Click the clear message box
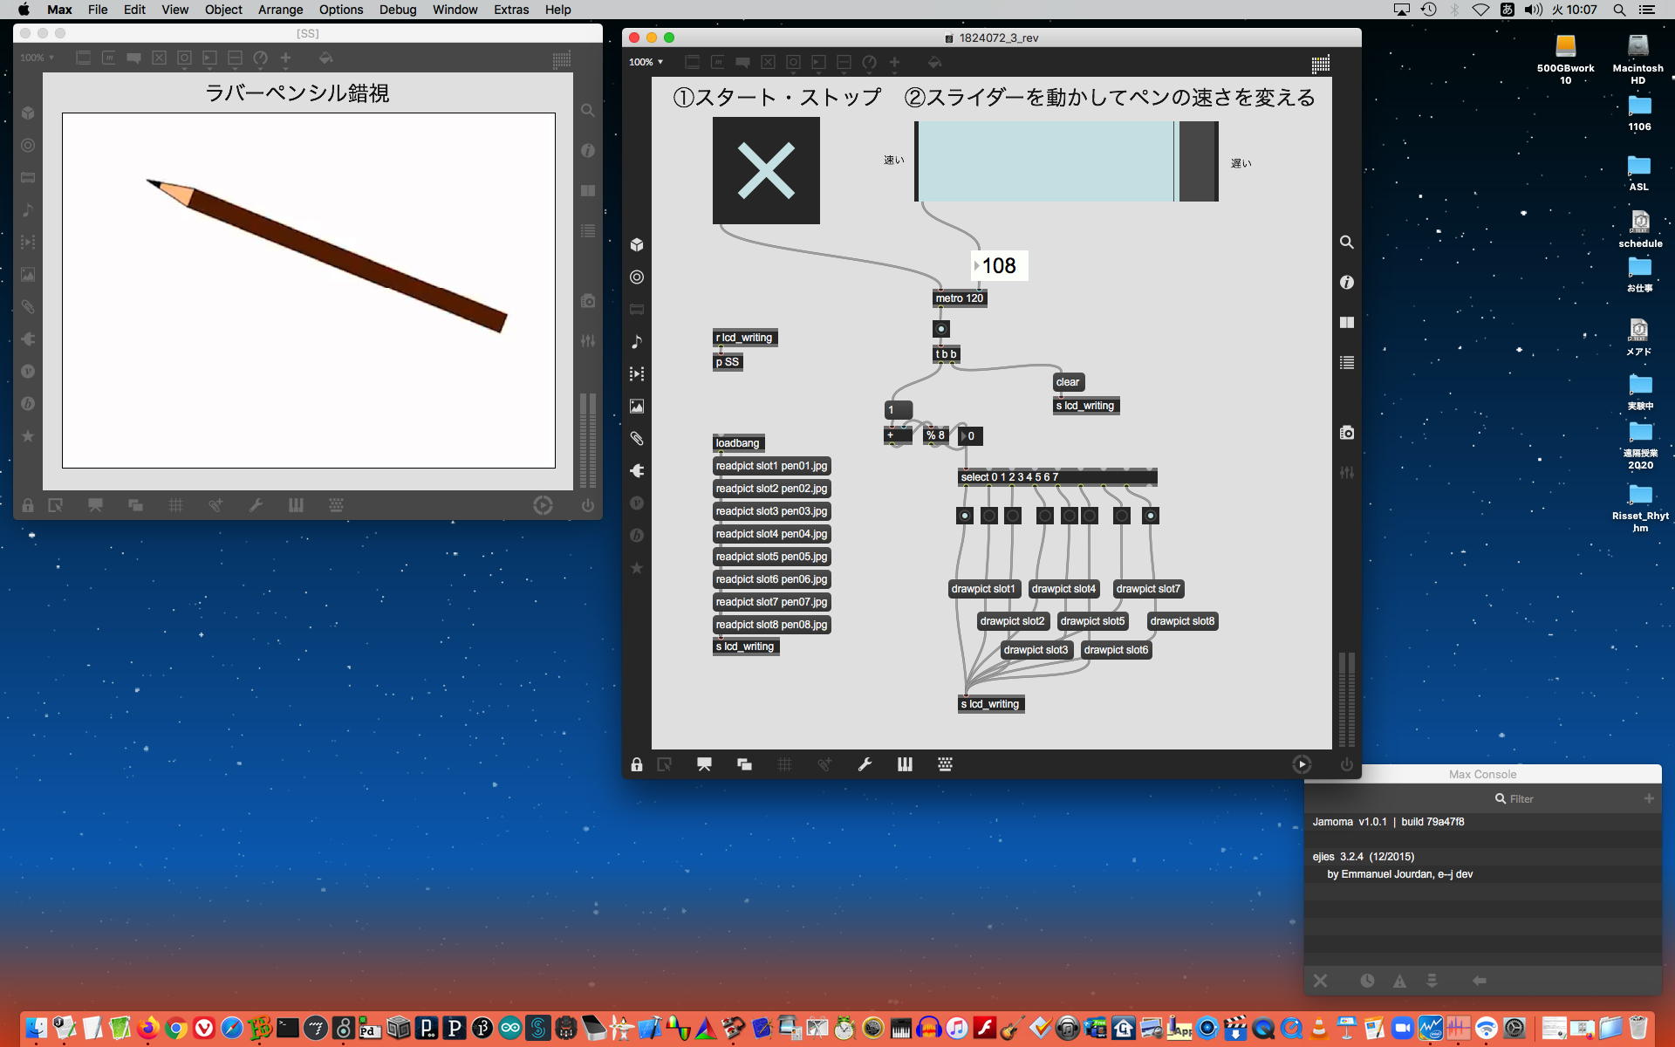 click(1068, 382)
